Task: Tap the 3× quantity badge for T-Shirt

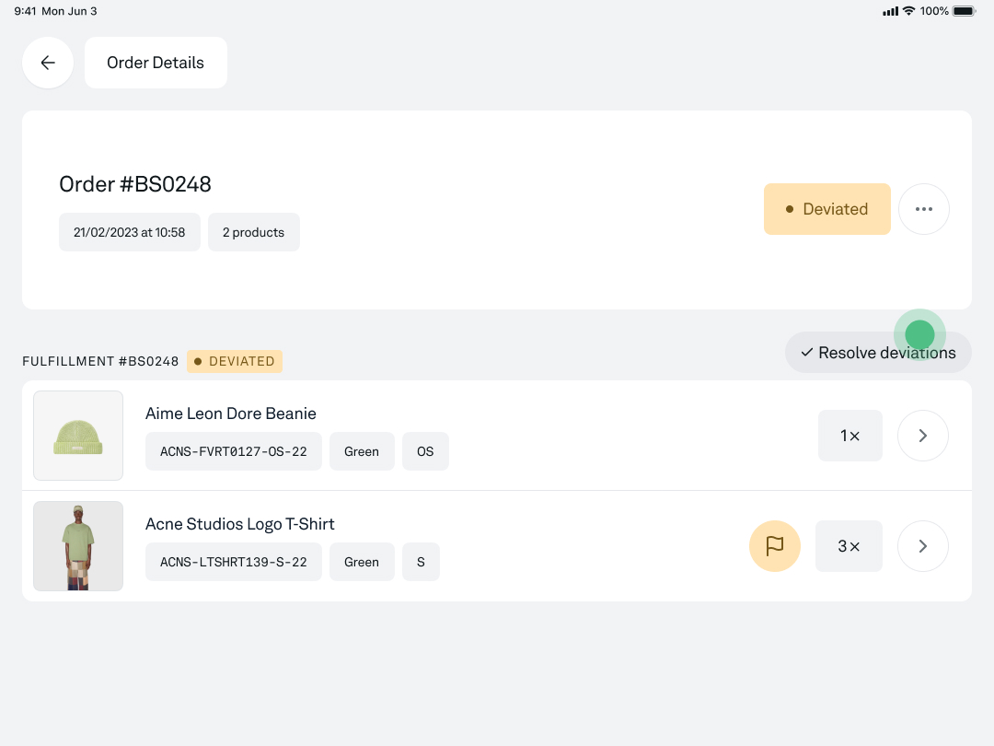Action: (849, 546)
